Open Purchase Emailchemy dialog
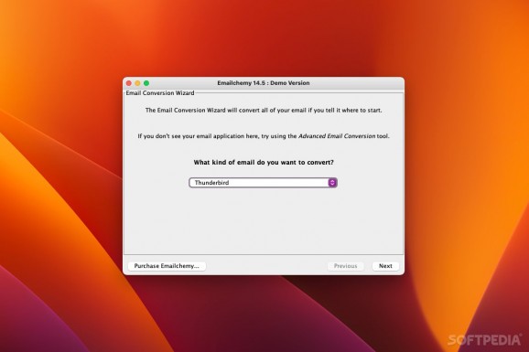The width and height of the screenshot is (529, 352). tap(167, 266)
